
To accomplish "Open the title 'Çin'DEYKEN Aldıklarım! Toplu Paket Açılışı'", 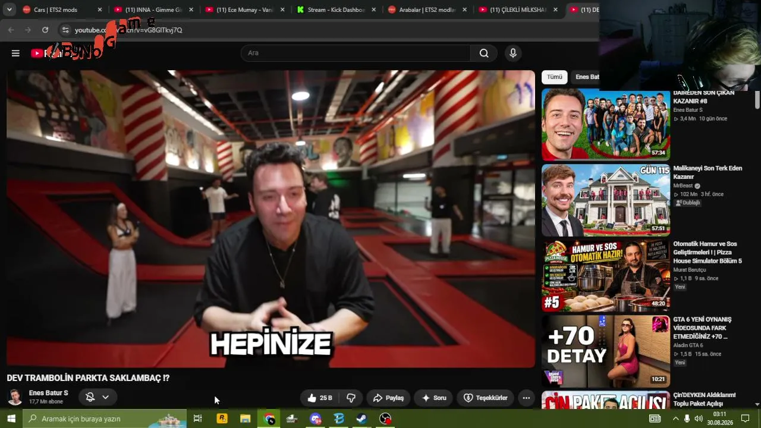I will pyautogui.click(x=705, y=399).
